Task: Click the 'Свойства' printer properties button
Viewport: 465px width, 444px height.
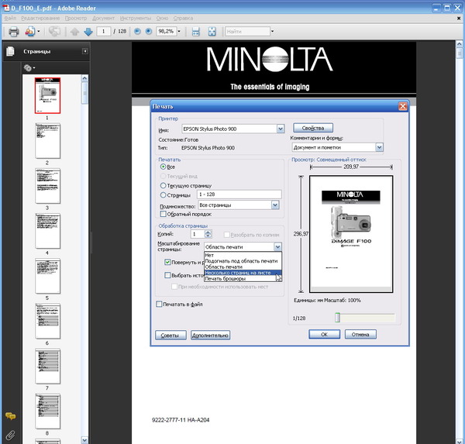Action: [x=313, y=128]
